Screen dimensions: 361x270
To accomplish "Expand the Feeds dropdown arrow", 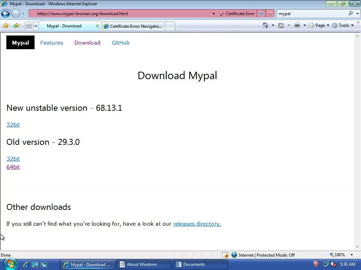I will 289,25.
